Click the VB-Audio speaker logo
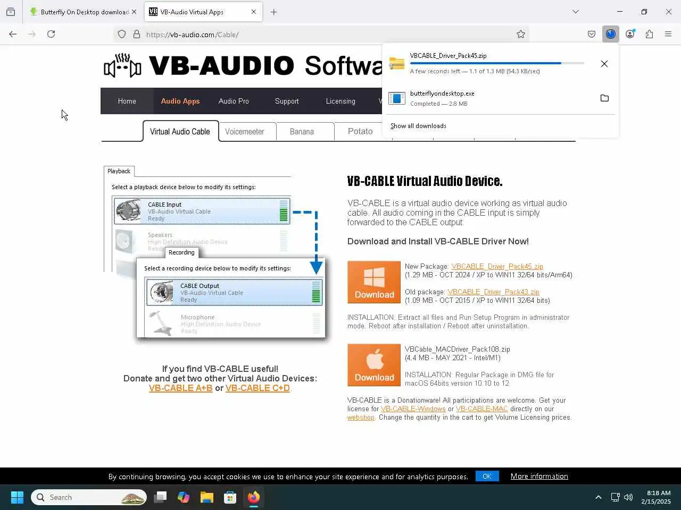The height and width of the screenshot is (510, 681). 122,66
